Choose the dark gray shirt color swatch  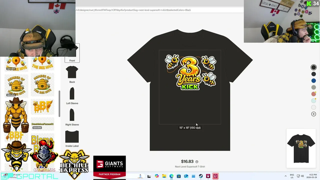[313, 74]
